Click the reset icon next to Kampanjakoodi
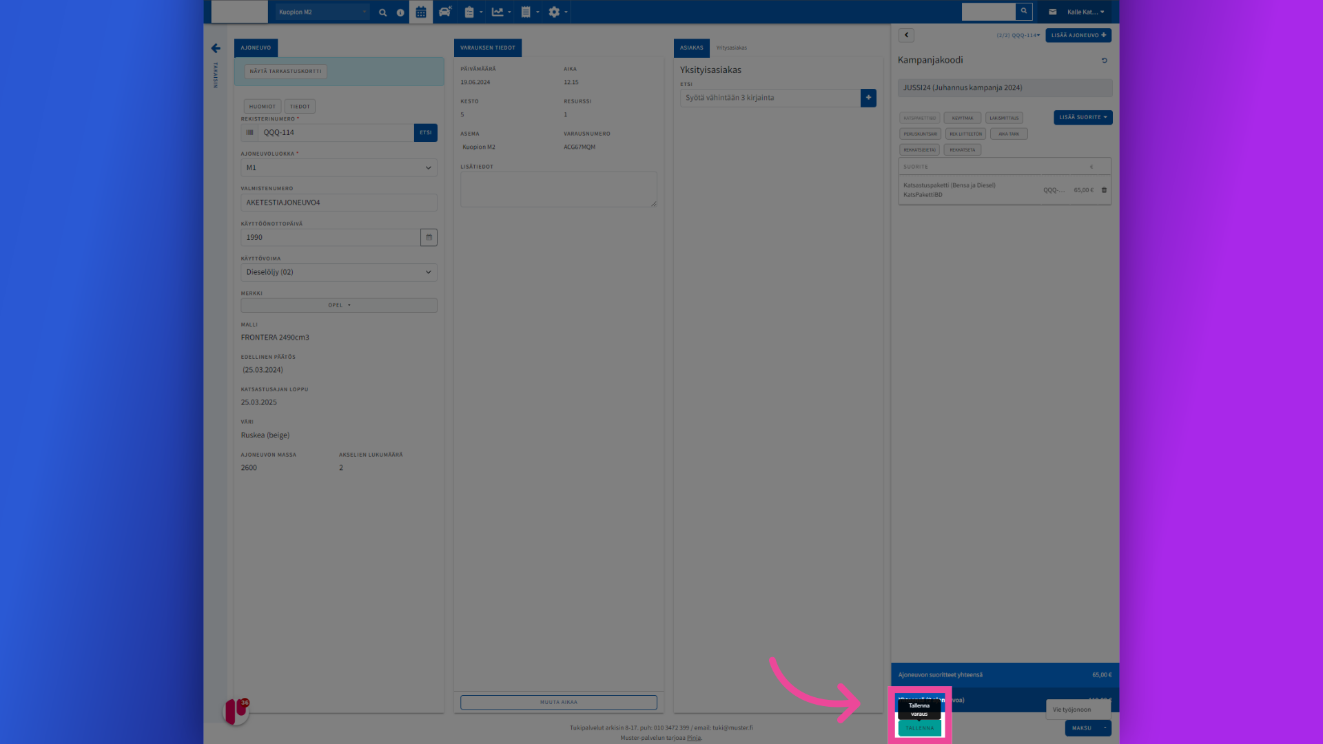The height and width of the screenshot is (744, 1323). 1104,61
